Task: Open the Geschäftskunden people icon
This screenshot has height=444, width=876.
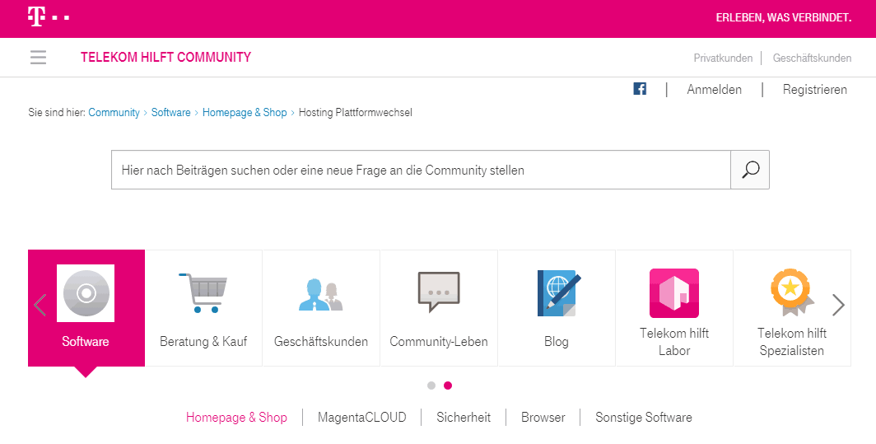Action: pos(321,293)
